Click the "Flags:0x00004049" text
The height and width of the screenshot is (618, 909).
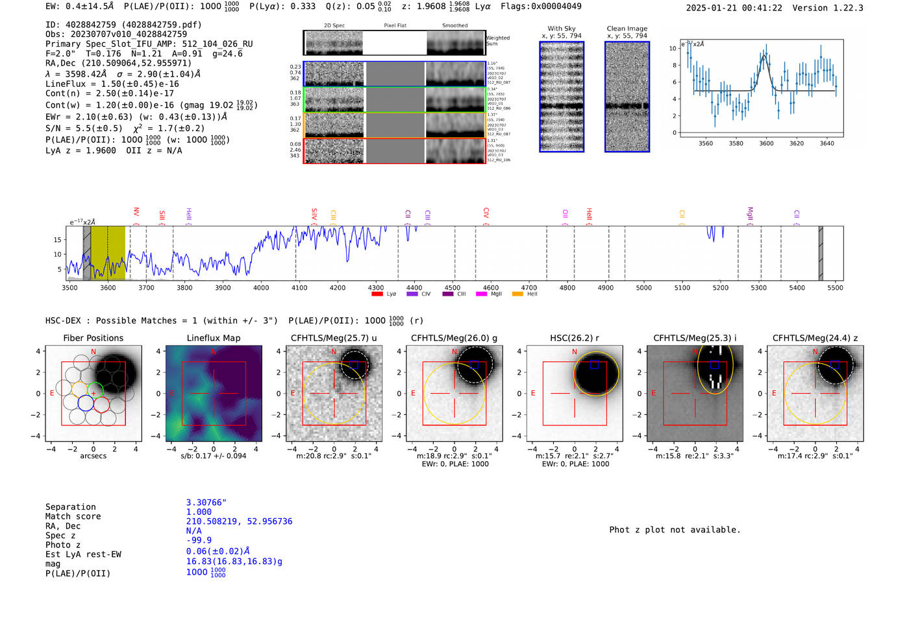tap(541, 6)
